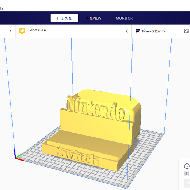The height and width of the screenshot is (190, 190).
Task: Collapse the printer panel chevron left of Generic PLA
Action: click(x=10, y=31)
